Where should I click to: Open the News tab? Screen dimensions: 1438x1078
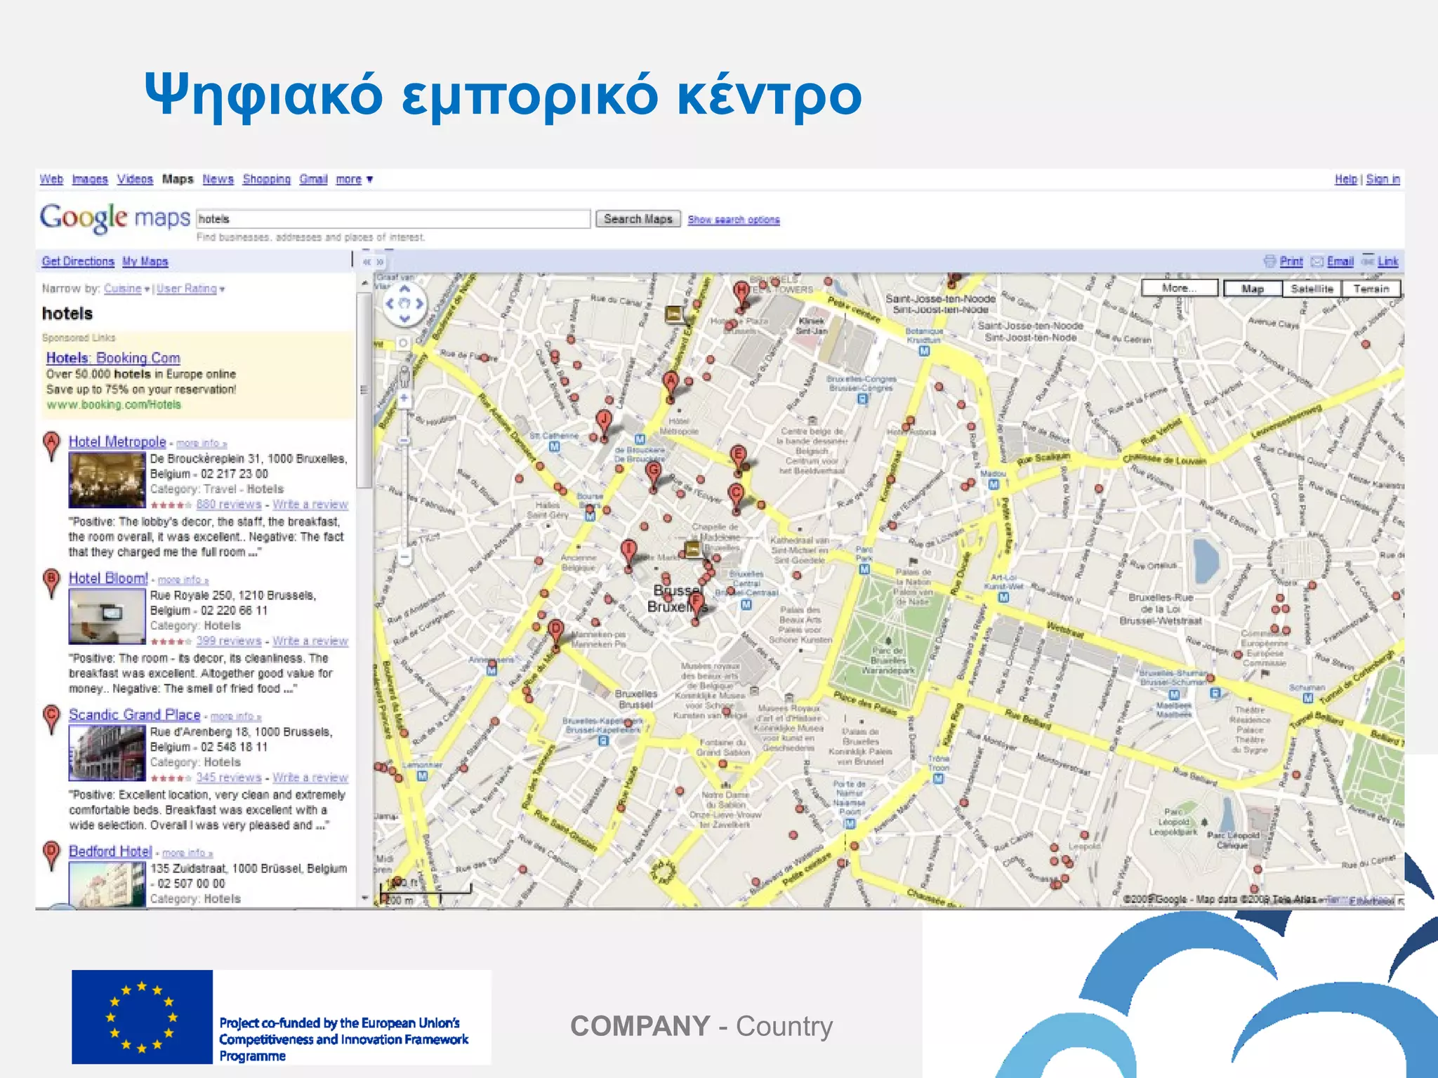pos(218,179)
